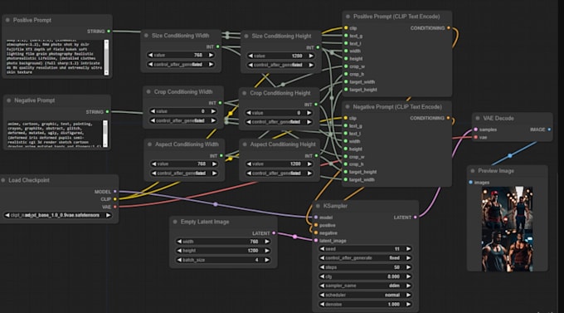Click midpoint dot on blue link to Preview Image
This screenshot has height=313, width=564.
(x=510, y=155)
